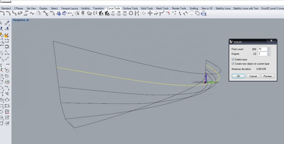Viewport: 284px width, 144px height.
Task: Click the Preview button
Action: (267, 76)
